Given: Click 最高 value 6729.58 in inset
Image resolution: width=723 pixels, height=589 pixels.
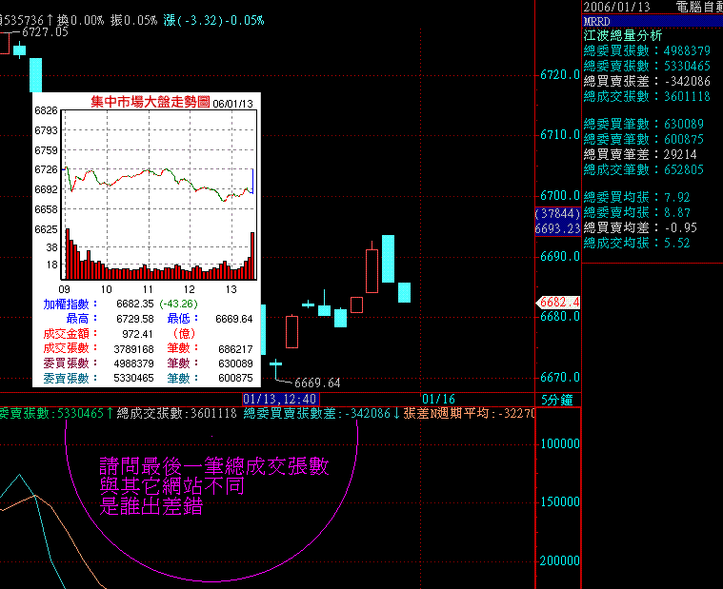Looking at the screenshot, I should point(134,319).
